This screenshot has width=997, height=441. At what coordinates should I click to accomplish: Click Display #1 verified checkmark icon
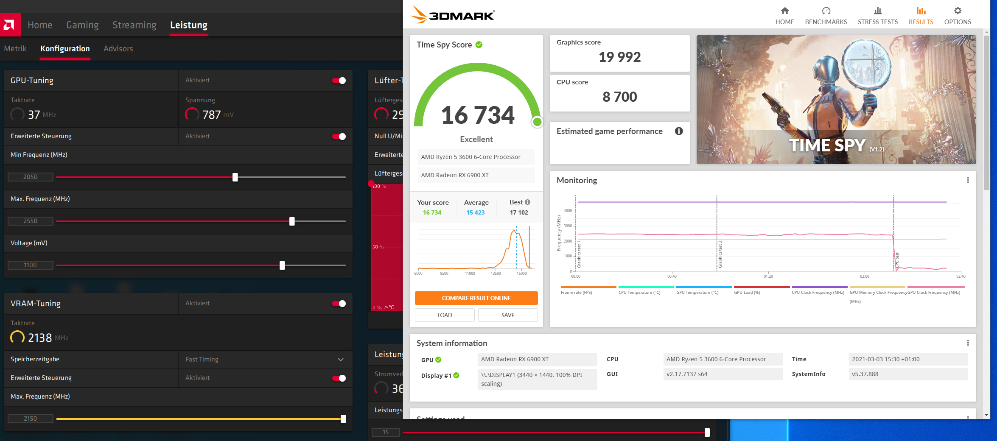tap(456, 375)
